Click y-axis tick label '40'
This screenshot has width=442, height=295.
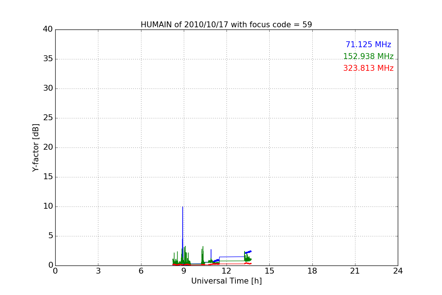48,29
